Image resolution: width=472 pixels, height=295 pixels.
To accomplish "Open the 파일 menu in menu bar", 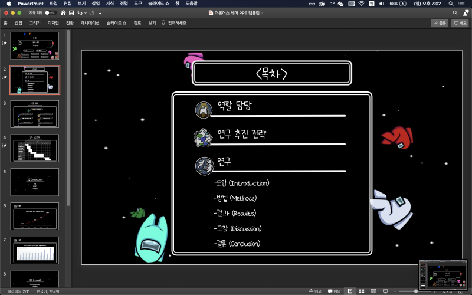I will 53,4.
